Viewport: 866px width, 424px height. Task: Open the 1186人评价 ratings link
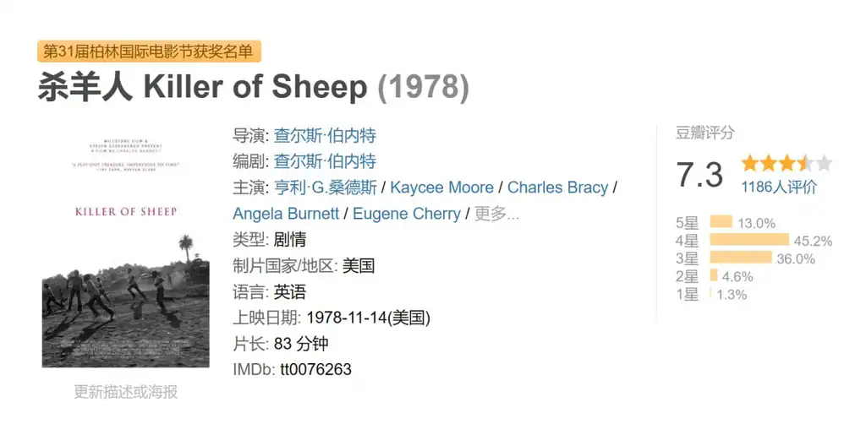click(x=779, y=188)
